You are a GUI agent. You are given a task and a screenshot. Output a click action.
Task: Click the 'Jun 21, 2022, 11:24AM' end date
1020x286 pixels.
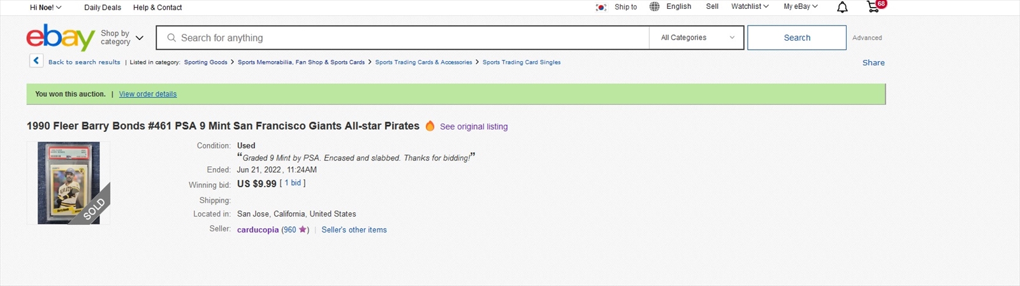277,170
